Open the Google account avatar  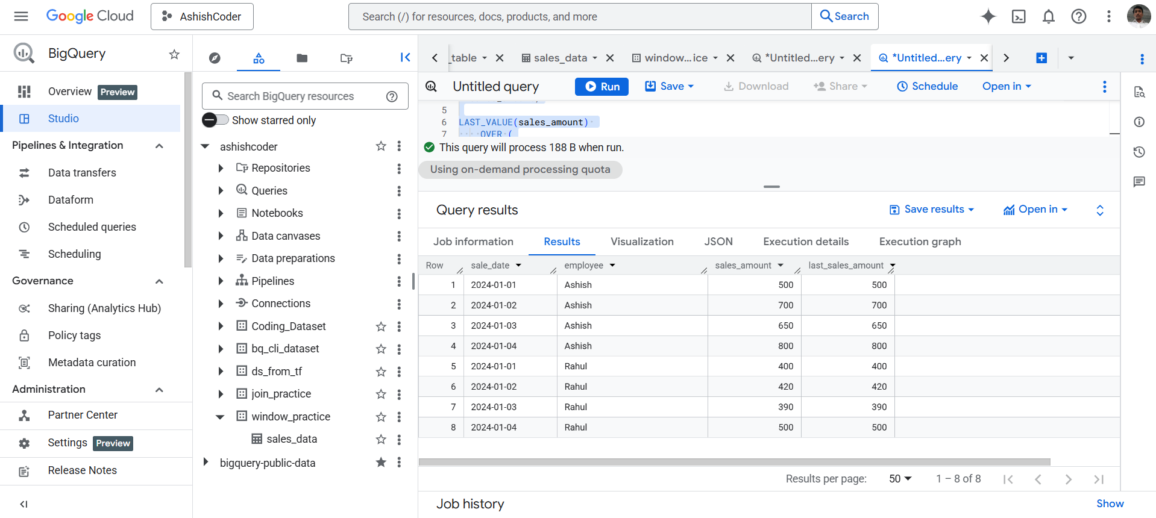click(1139, 16)
